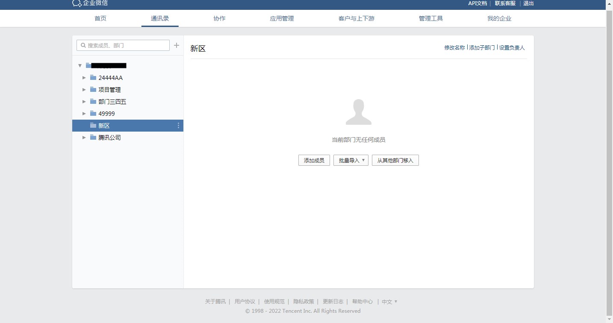The width and height of the screenshot is (613, 323).
Task: Go to the 我的企业 tab
Action: (499, 19)
